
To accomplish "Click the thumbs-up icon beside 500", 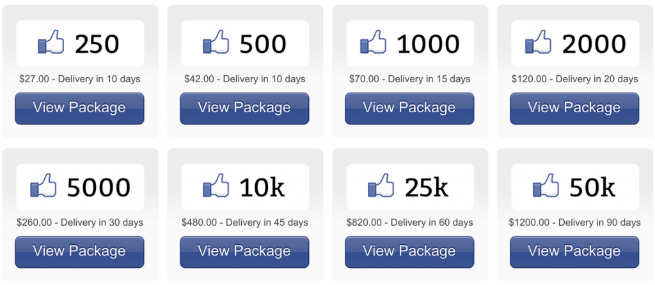I will 216,41.
